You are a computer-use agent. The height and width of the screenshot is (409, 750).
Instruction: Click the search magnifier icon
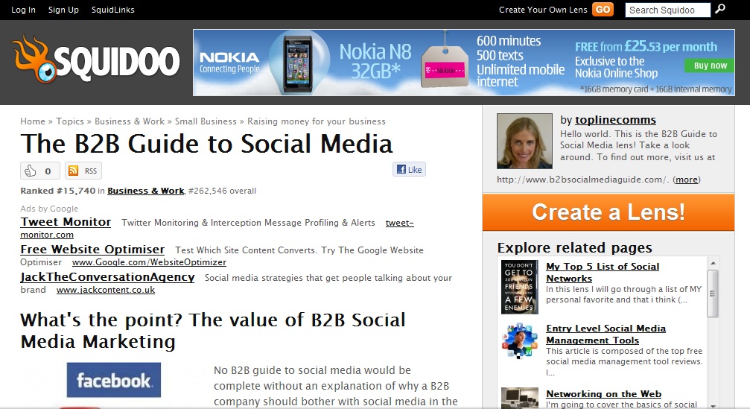click(x=720, y=9)
